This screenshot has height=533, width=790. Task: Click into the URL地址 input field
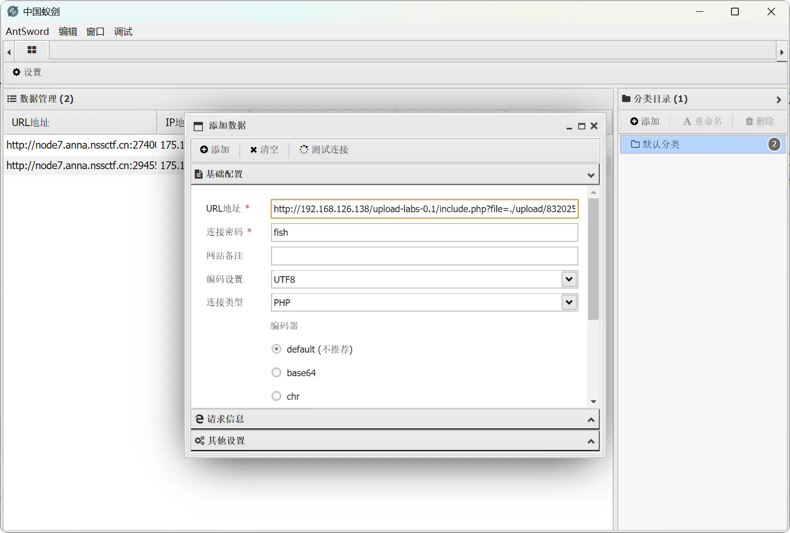pyautogui.click(x=425, y=209)
